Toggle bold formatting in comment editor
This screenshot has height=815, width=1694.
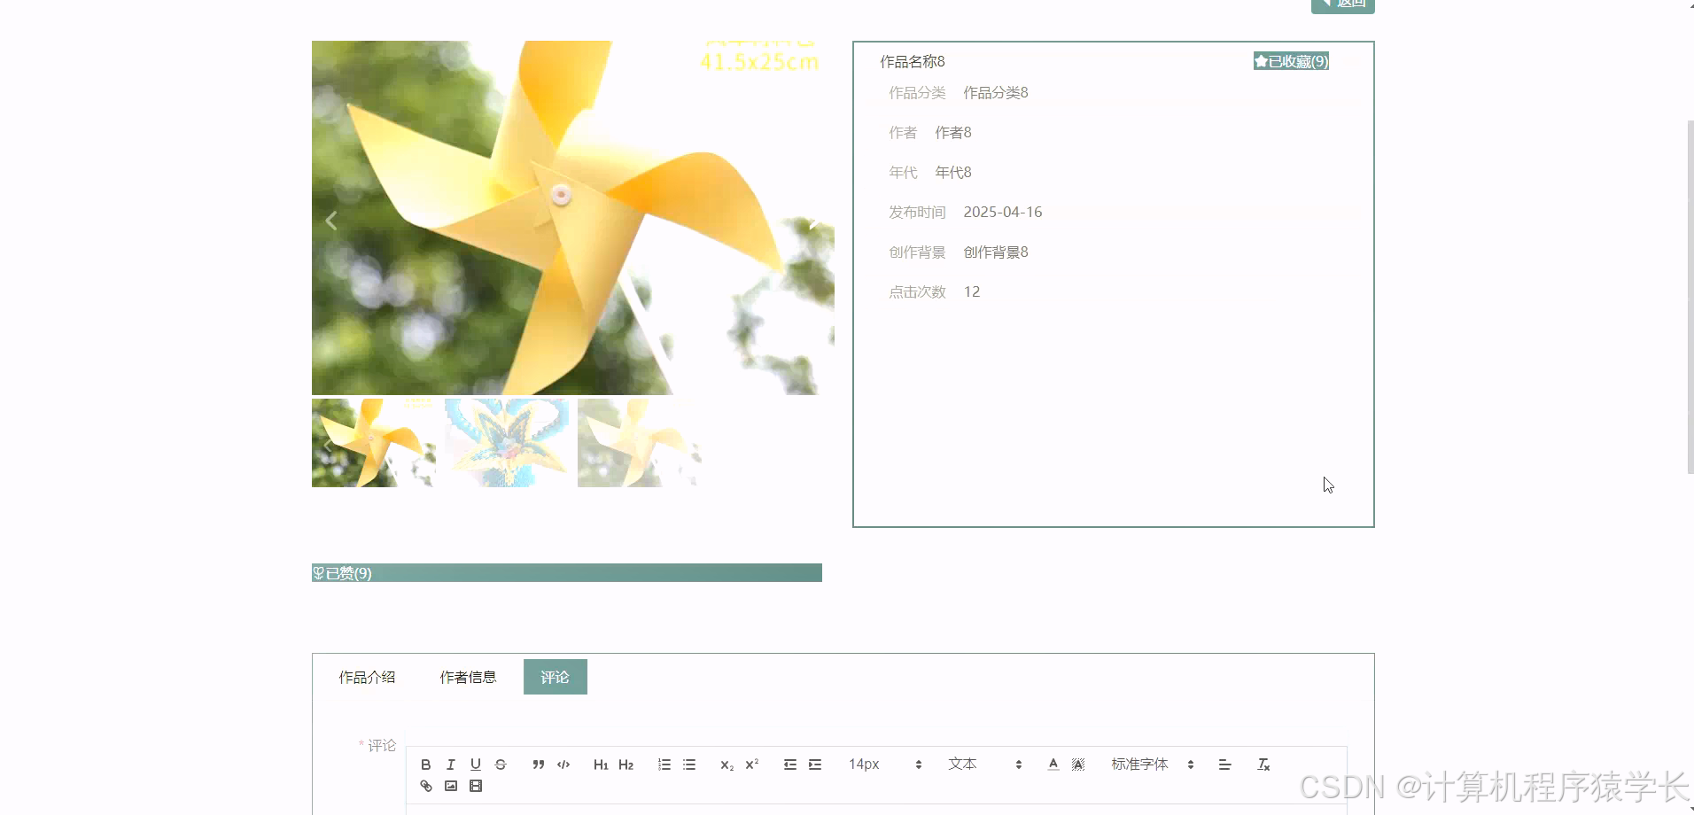[x=426, y=765]
